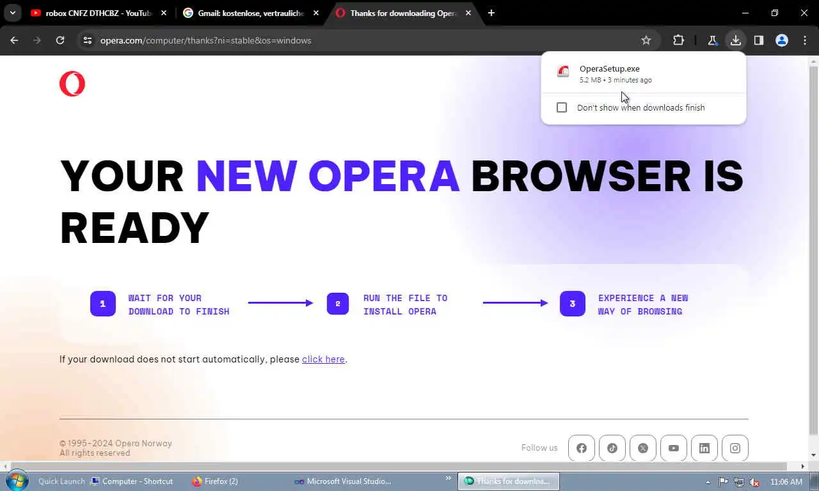The width and height of the screenshot is (819, 491).
Task: Click the horizontal scrollbar thumb
Action: point(399,466)
